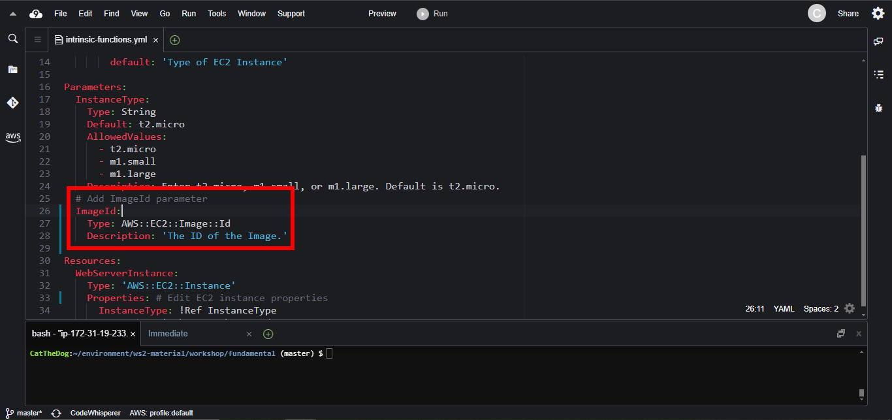Open the Outline panel on right sidebar
Image resolution: width=892 pixels, height=420 pixels.
[878, 74]
